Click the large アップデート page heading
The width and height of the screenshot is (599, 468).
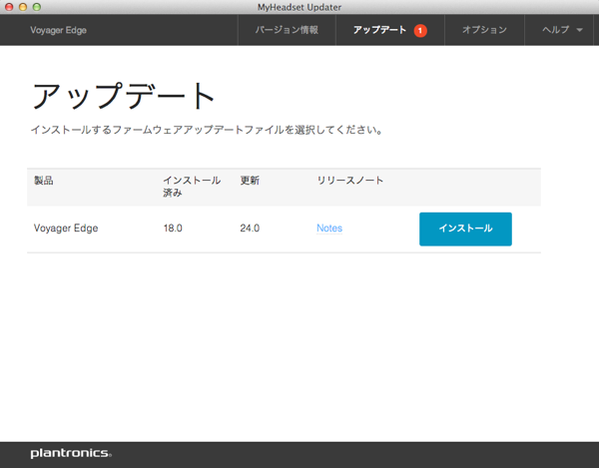(x=124, y=96)
